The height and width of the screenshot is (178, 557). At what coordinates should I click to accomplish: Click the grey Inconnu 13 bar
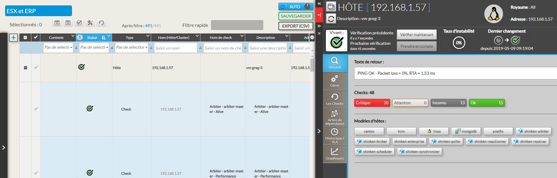[x=449, y=103]
